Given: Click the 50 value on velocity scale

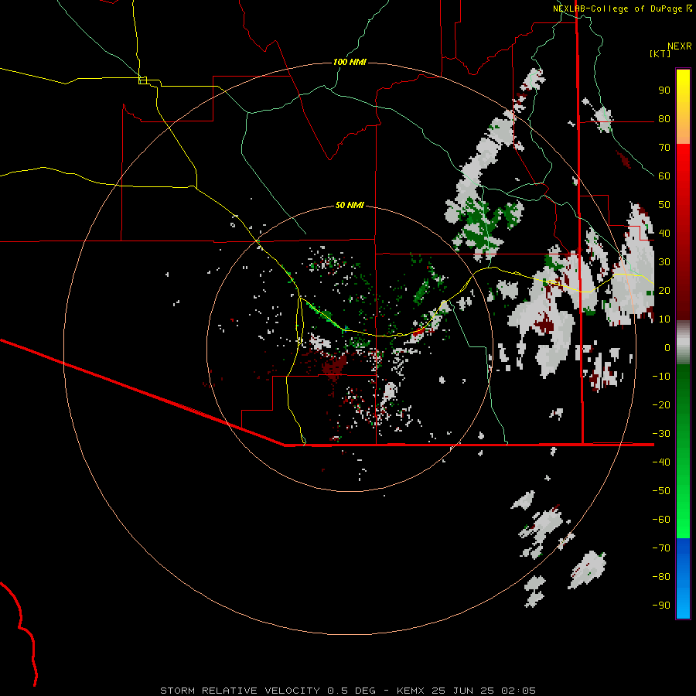Looking at the screenshot, I should pos(664,205).
